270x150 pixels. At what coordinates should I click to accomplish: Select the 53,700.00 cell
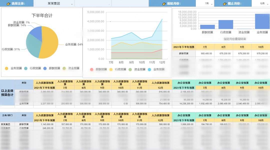65,128
